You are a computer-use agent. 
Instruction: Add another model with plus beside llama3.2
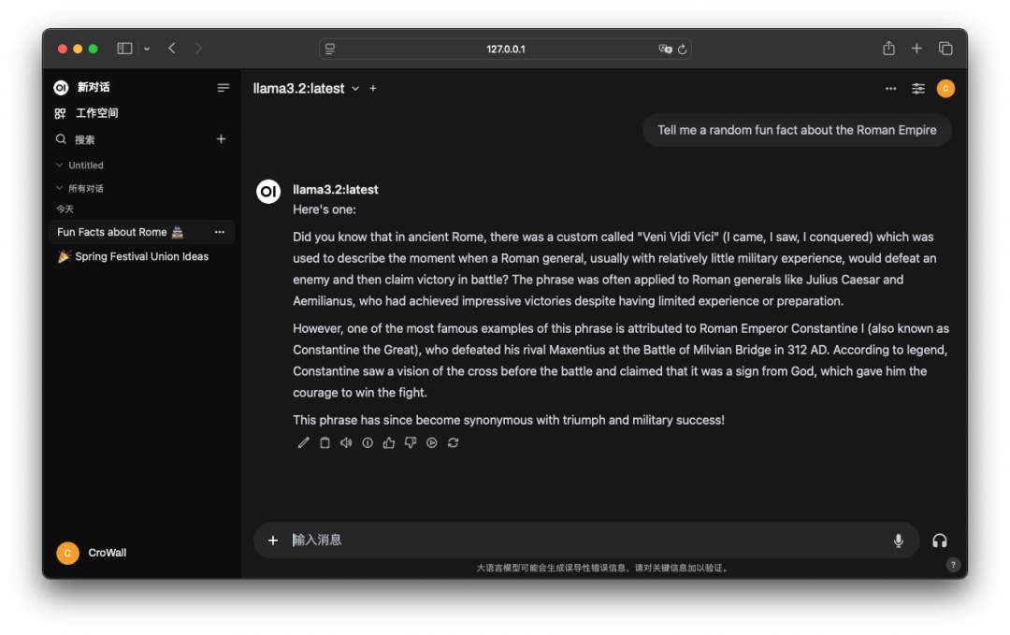coord(373,88)
